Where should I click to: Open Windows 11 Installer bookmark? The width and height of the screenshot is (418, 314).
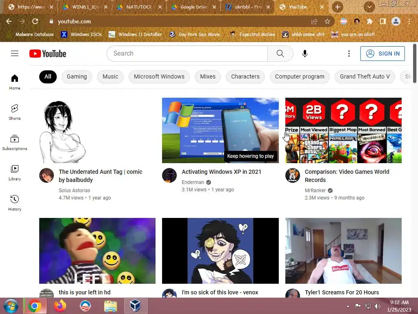(x=136, y=34)
